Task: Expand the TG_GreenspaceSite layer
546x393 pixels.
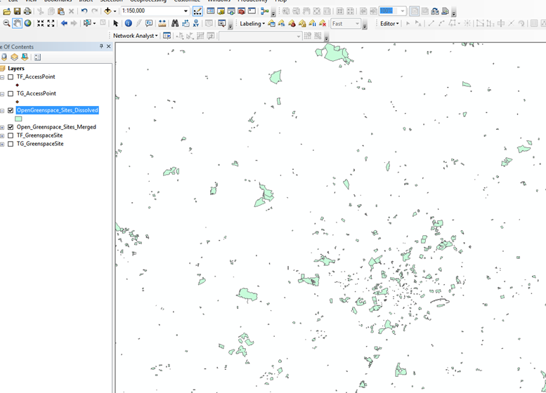Action: tap(2, 144)
